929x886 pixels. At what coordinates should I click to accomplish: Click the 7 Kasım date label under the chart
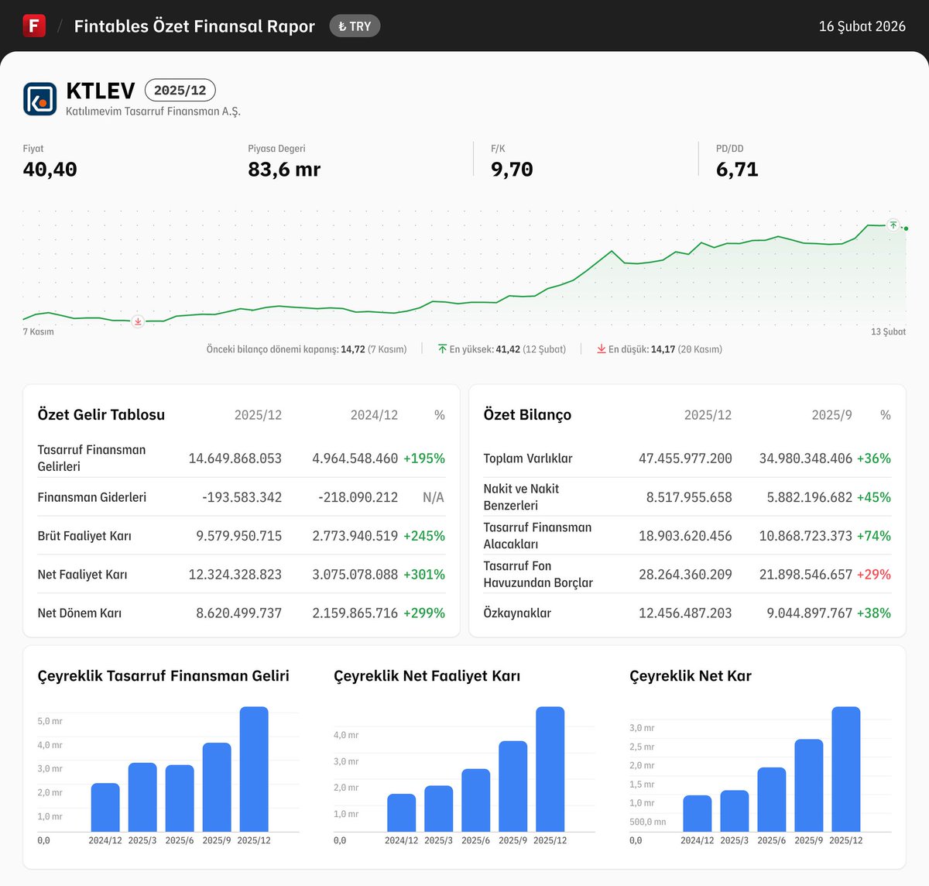coord(39,331)
